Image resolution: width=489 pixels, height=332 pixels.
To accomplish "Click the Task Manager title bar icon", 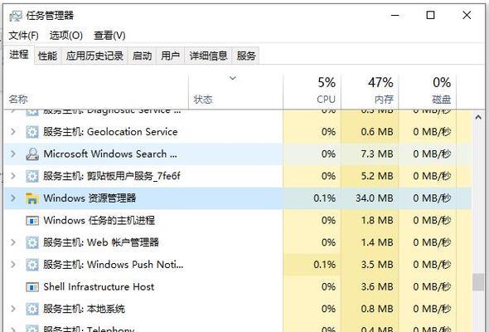I will point(15,15).
